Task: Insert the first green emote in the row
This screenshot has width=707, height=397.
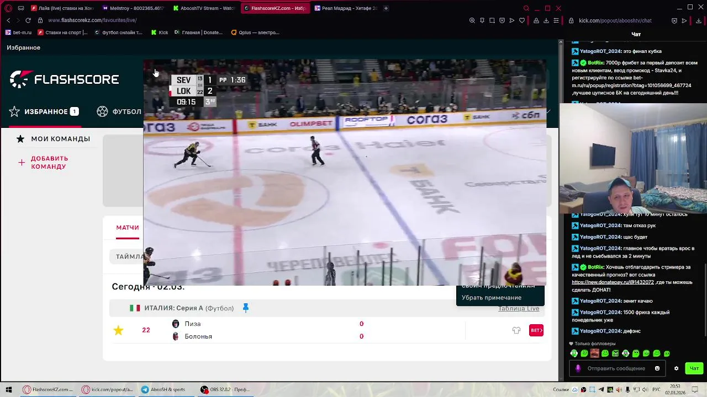Action: (574, 353)
